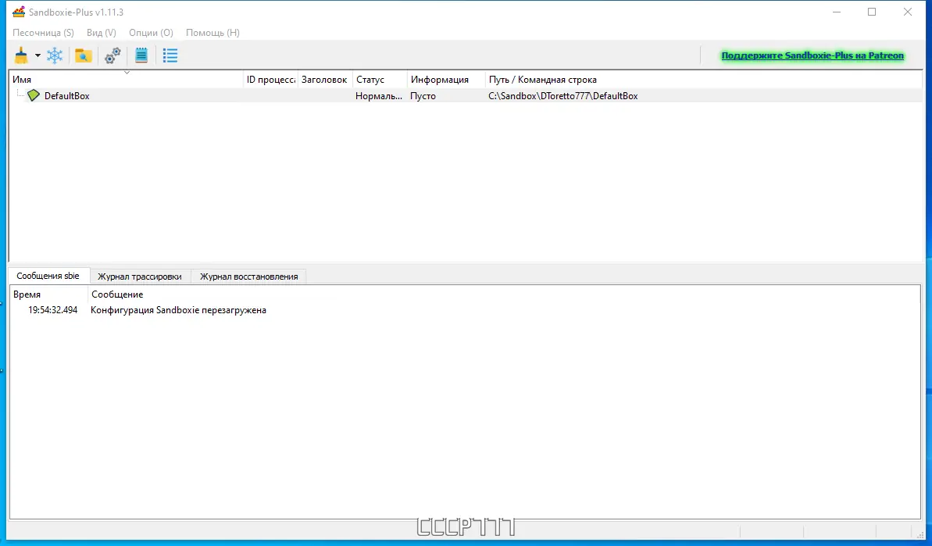Open the Песочница (S) menu
This screenshot has height=546, width=932.
(x=44, y=33)
